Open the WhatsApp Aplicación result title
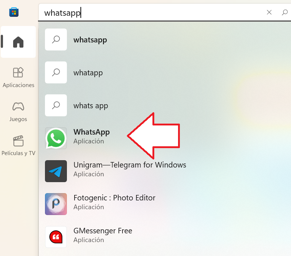 [x=92, y=132]
